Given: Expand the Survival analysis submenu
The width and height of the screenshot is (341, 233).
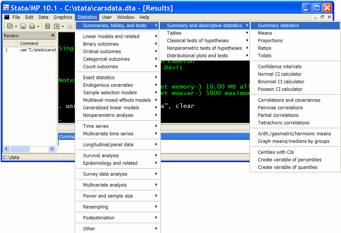Looking at the screenshot, I should click(101, 156).
